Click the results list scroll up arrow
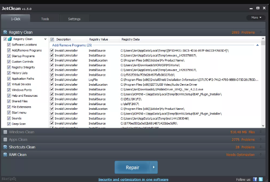The image size is (270, 182). (263, 38)
